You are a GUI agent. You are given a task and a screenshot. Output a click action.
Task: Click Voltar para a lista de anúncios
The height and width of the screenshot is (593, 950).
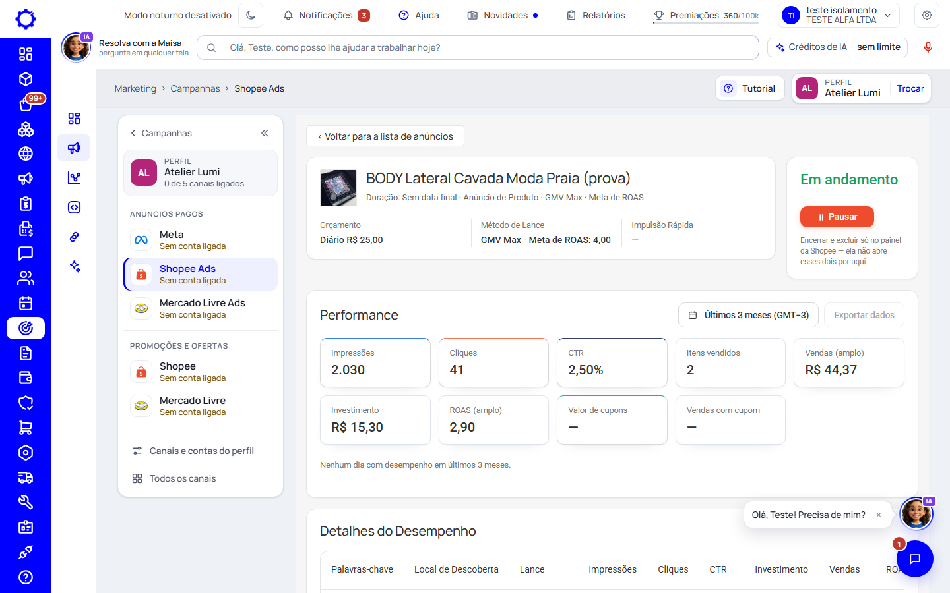click(x=385, y=136)
